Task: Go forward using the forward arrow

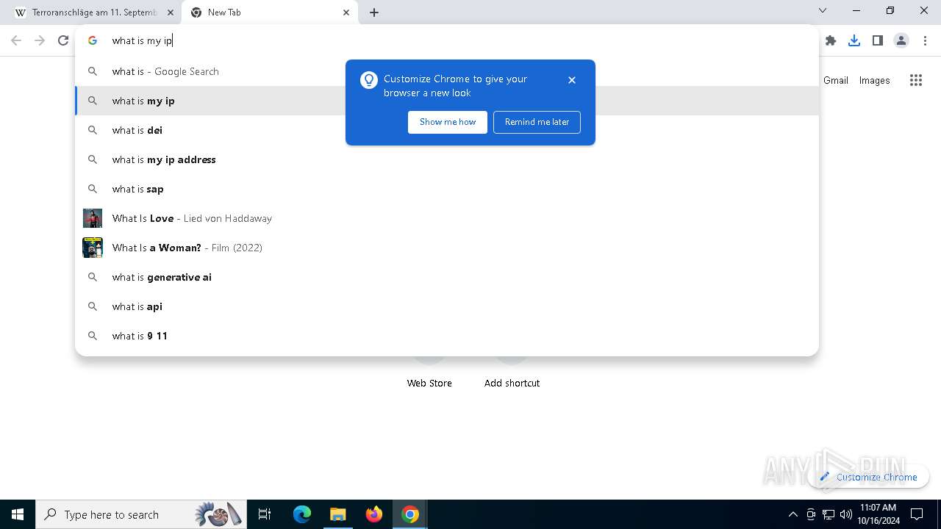Action: [x=40, y=41]
